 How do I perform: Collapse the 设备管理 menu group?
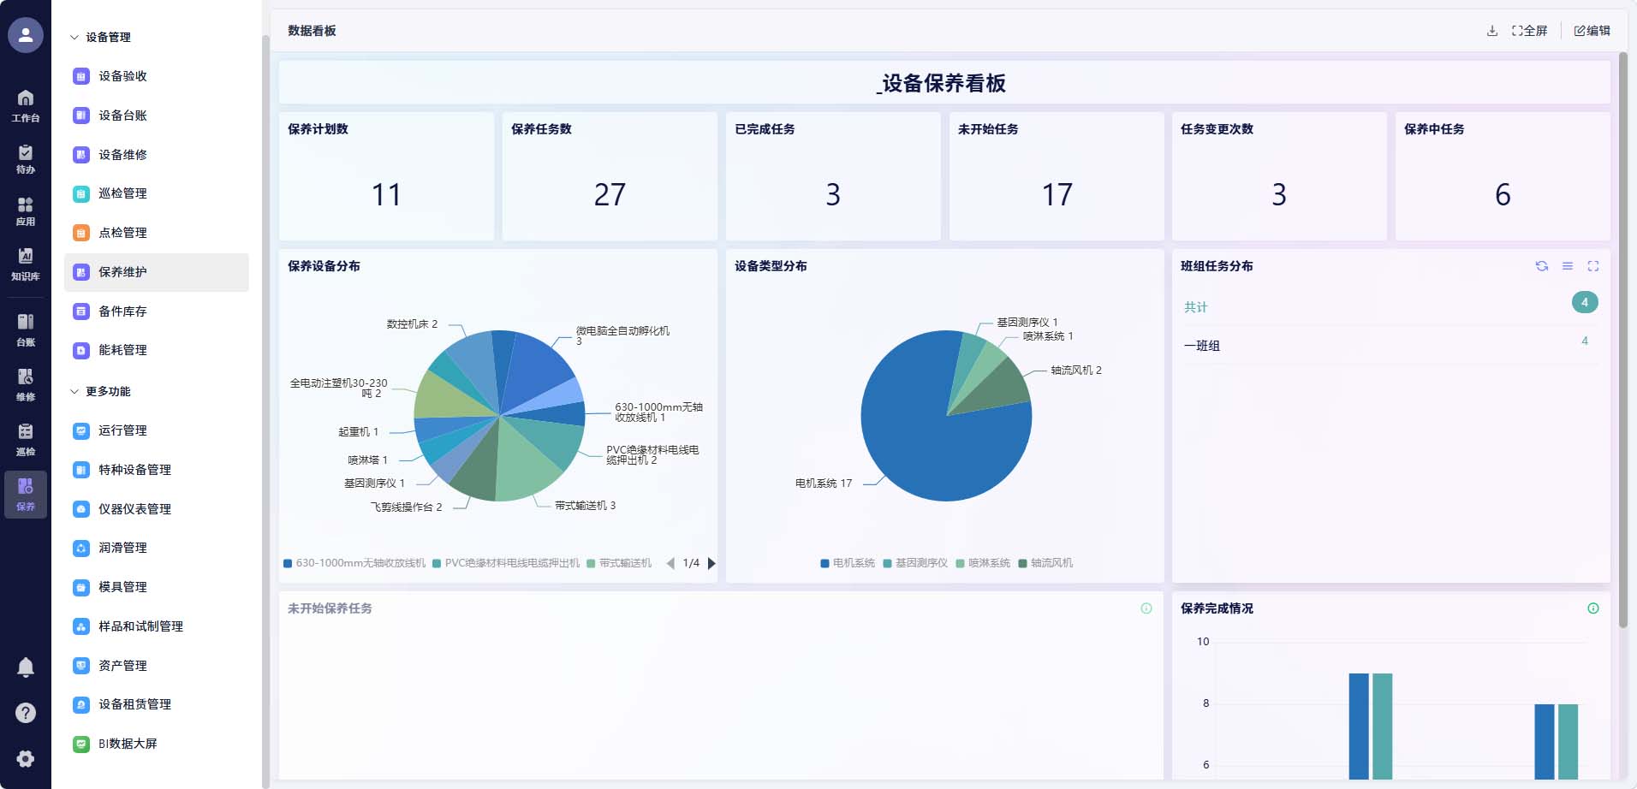pyautogui.click(x=100, y=37)
